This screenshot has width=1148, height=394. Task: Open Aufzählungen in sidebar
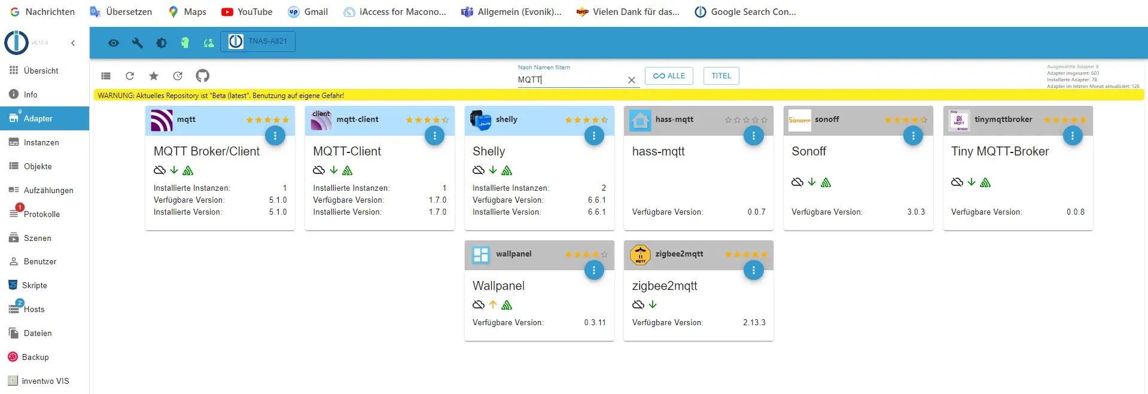point(45,190)
